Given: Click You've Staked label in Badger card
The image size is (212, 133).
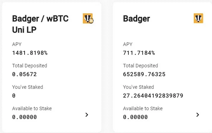Looking at the screenshot, I should [138, 87].
